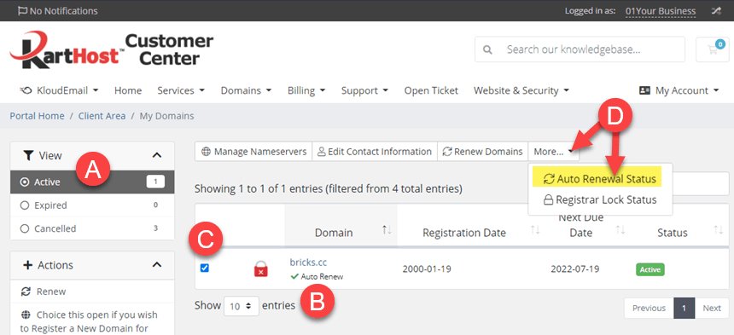
Task: Open the shopping cart icon
Action: [713, 49]
